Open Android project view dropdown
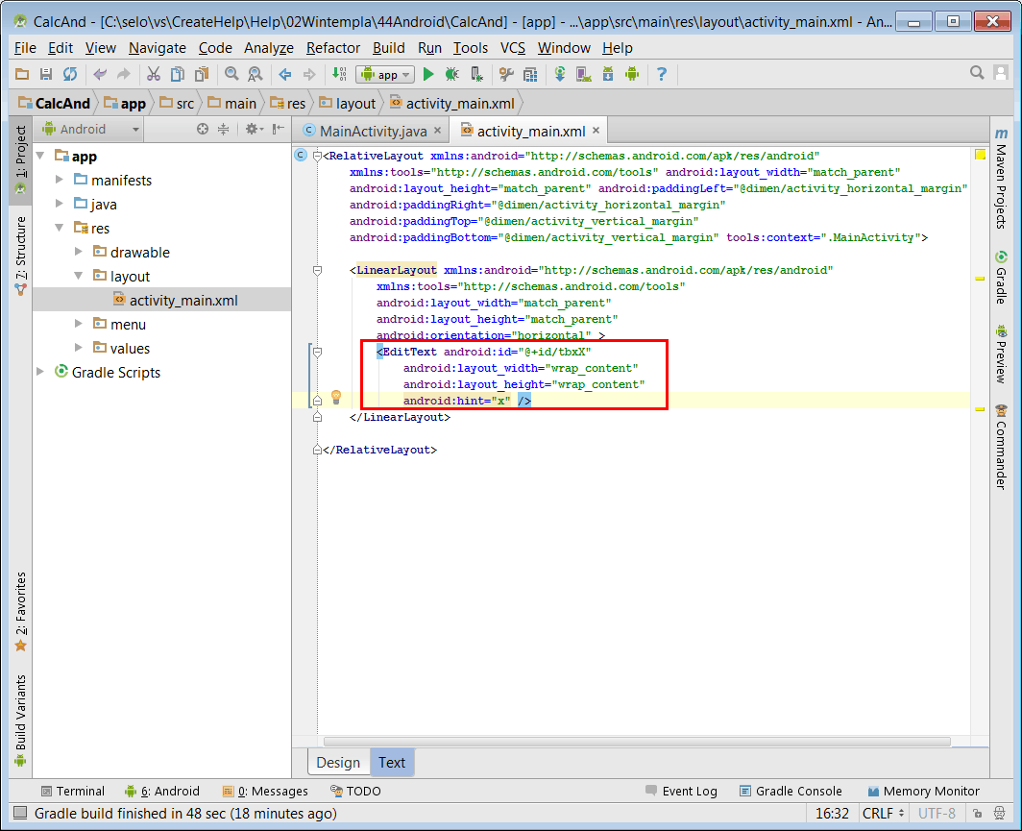1022x831 pixels. (x=89, y=129)
